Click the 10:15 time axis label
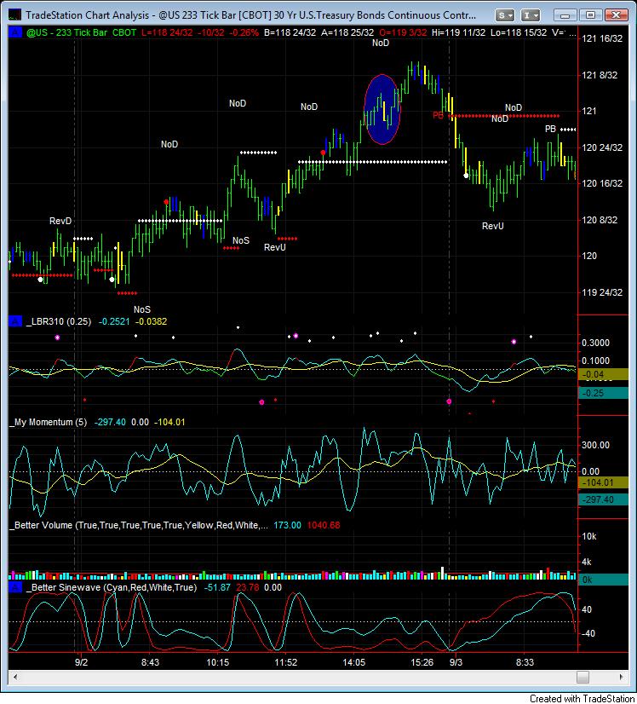The height and width of the screenshot is (704, 637). 217,662
